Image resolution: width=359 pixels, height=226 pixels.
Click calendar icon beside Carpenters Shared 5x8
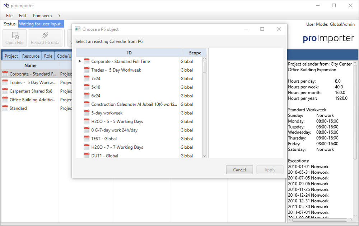pos(5,91)
